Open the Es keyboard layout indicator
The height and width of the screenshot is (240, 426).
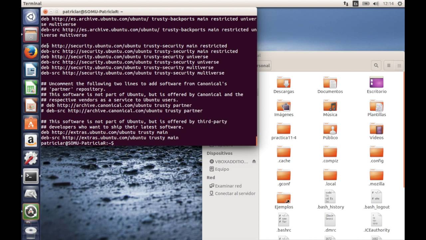pyautogui.click(x=356, y=4)
